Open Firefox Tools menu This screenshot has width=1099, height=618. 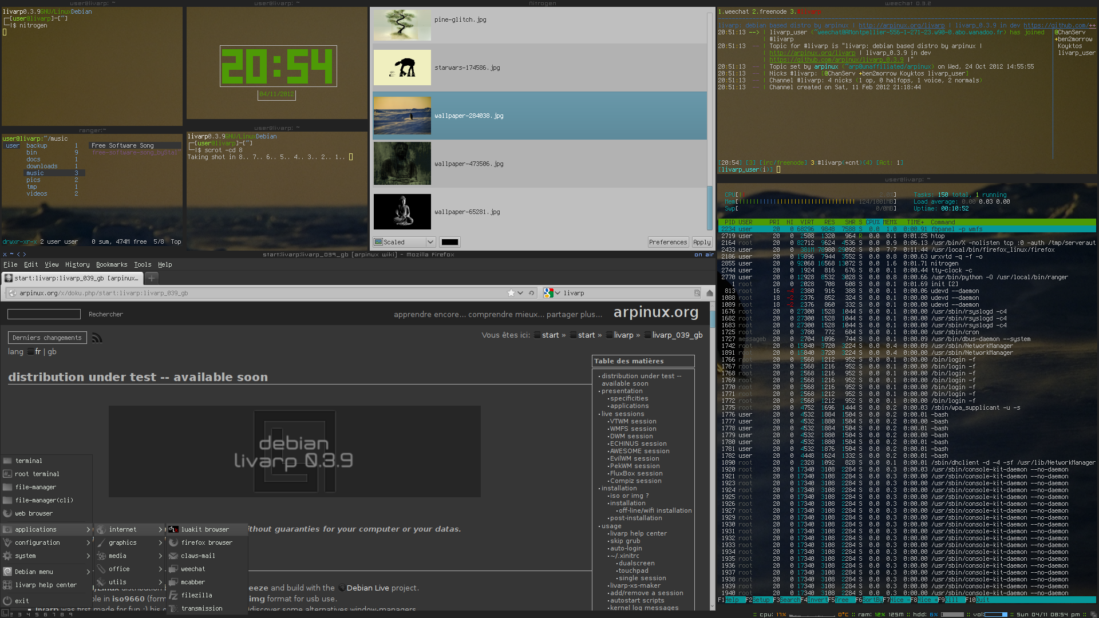coord(143,264)
